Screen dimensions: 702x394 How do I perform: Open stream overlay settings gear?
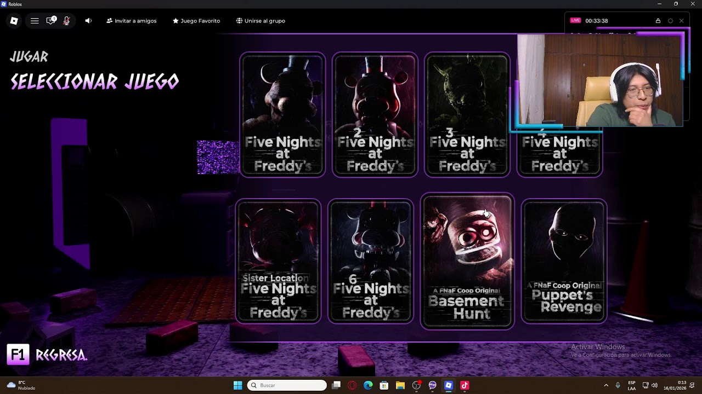(670, 21)
